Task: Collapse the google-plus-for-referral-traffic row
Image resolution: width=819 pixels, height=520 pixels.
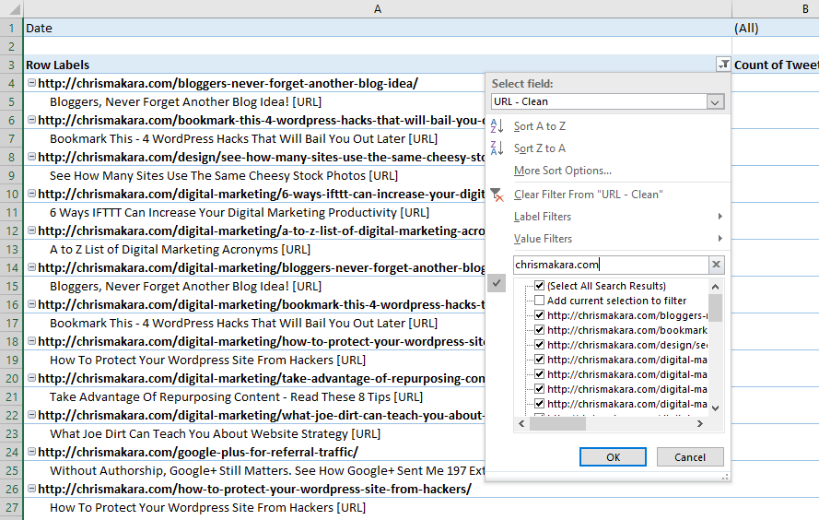Action: [x=31, y=452]
